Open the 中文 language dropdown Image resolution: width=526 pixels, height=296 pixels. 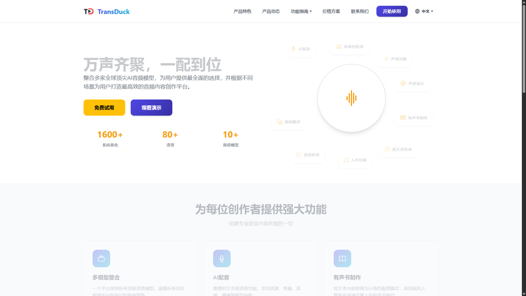pos(427,11)
